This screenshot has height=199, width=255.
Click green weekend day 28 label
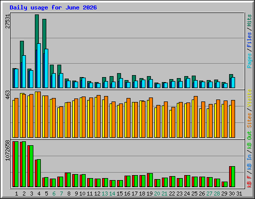(217, 194)
